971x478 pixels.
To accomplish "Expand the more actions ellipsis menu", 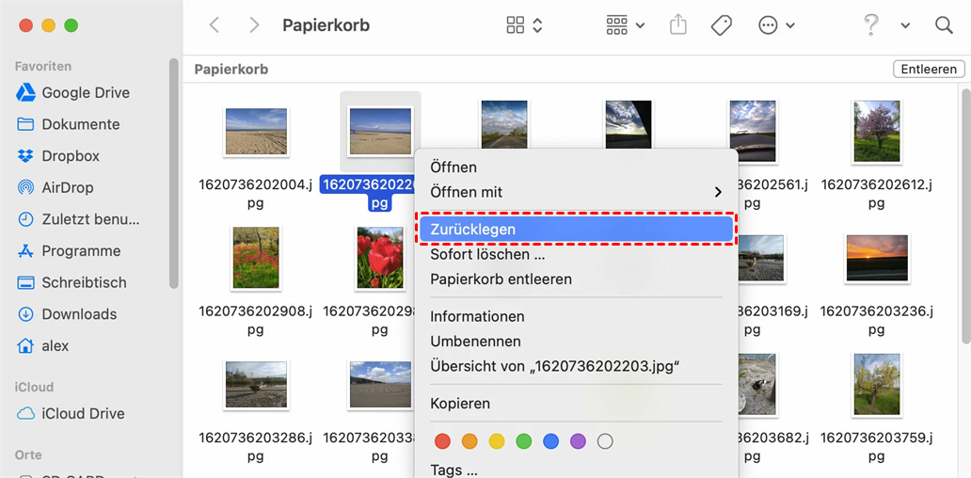I will pos(776,25).
